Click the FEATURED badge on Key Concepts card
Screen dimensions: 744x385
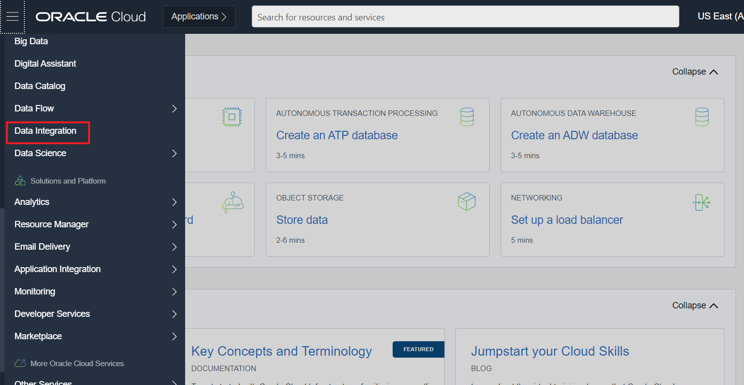click(418, 349)
